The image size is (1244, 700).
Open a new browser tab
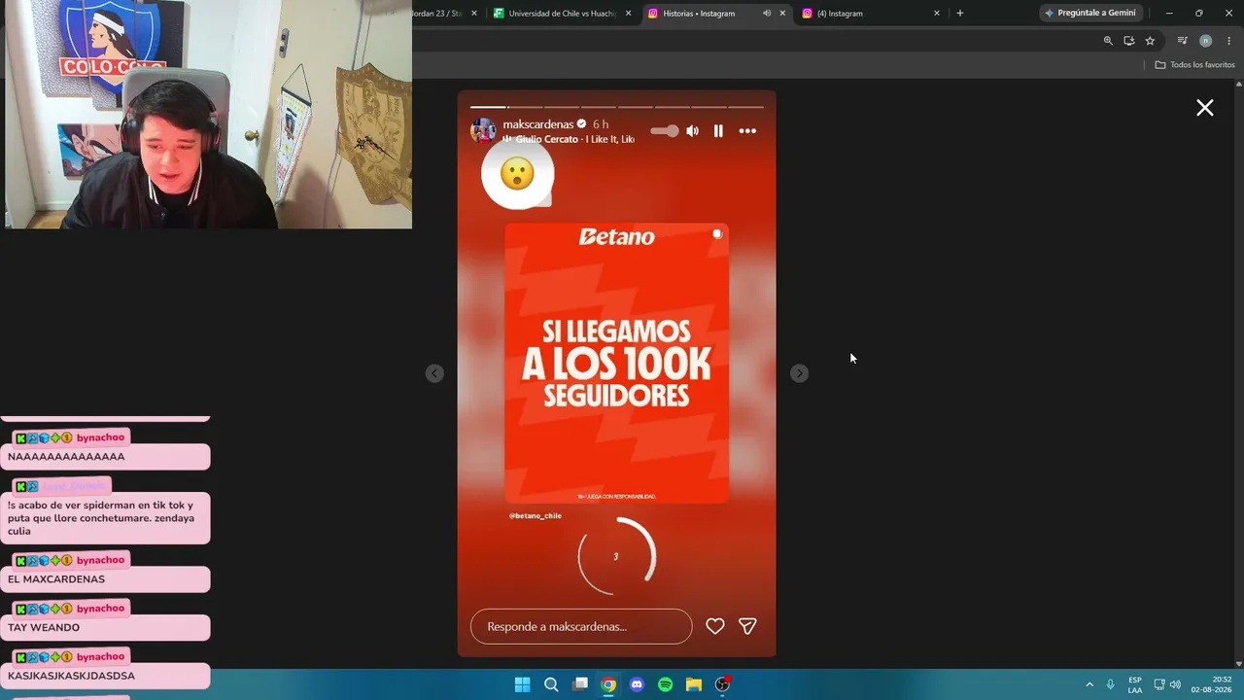(960, 14)
